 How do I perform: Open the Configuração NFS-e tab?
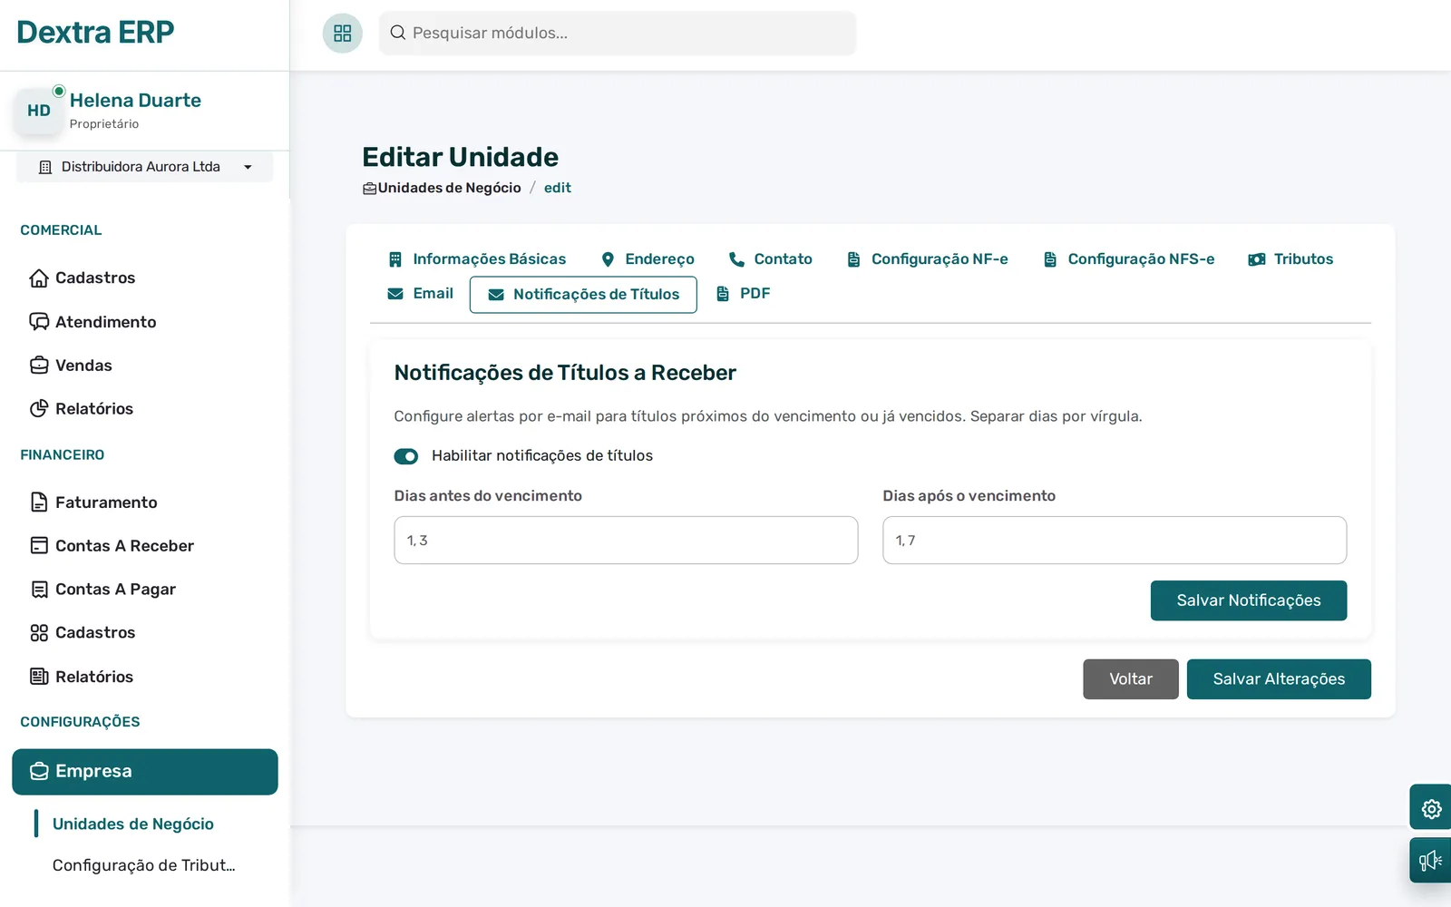pos(1129,259)
